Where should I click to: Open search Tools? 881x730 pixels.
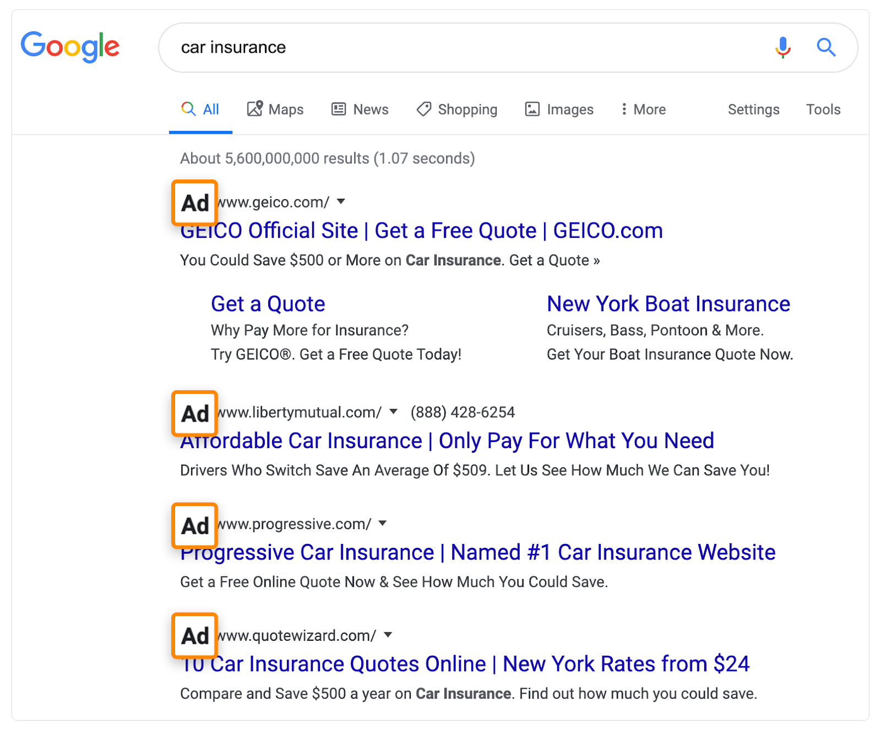click(x=823, y=109)
